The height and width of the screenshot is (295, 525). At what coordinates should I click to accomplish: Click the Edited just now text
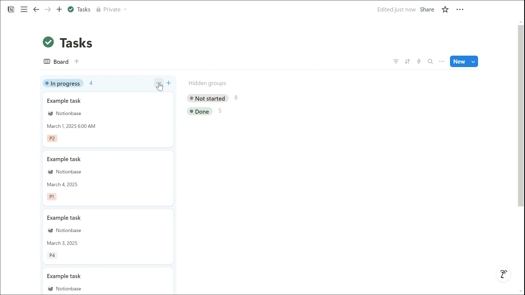[396, 10]
